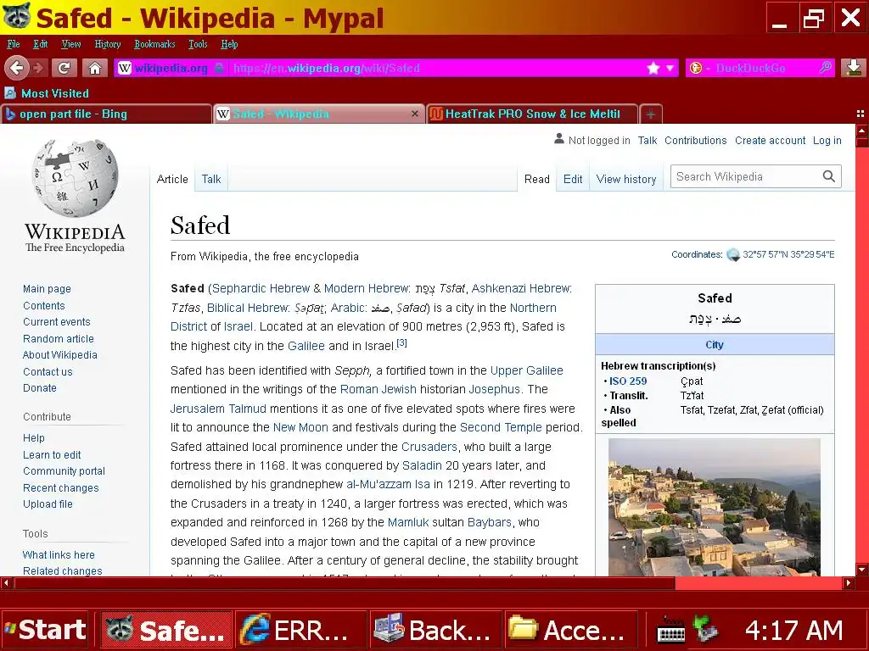Reload the page with the refresh icon
The width and height of the screenshot is (869, 651).
[x=64, y=68]
